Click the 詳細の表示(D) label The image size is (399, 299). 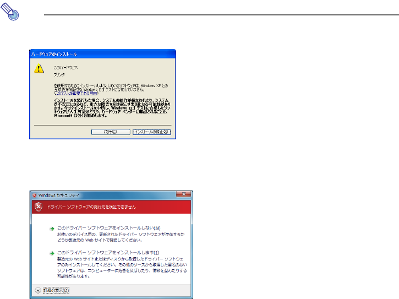56,290
